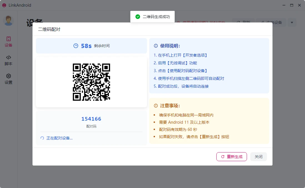
Task: Click note about 如果配对失败 重新生成
Action: coord(194,137)
